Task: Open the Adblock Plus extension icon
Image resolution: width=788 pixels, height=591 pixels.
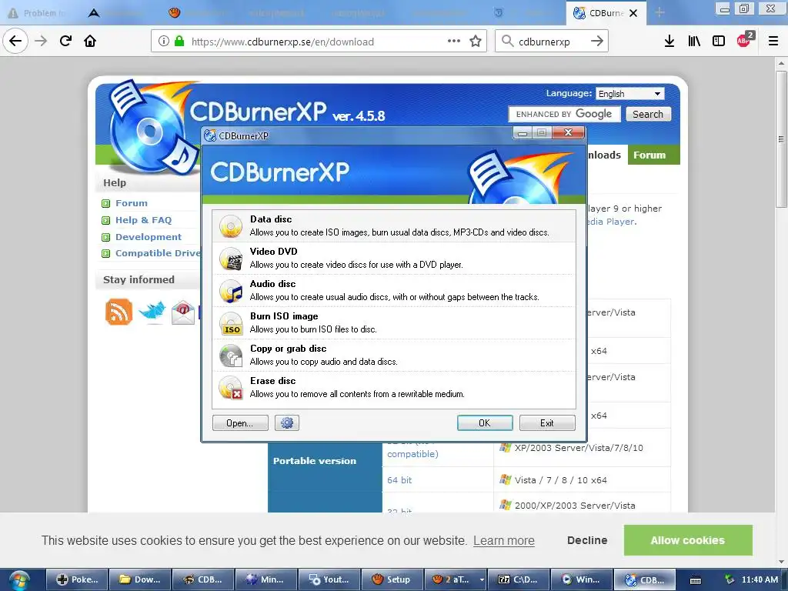Action: 744,40
